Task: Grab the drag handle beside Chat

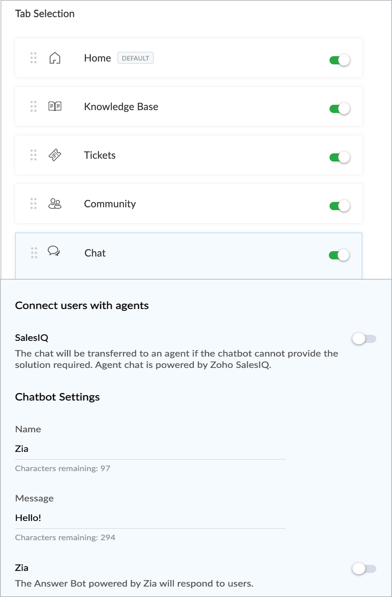Action: (x=34, y=253)
